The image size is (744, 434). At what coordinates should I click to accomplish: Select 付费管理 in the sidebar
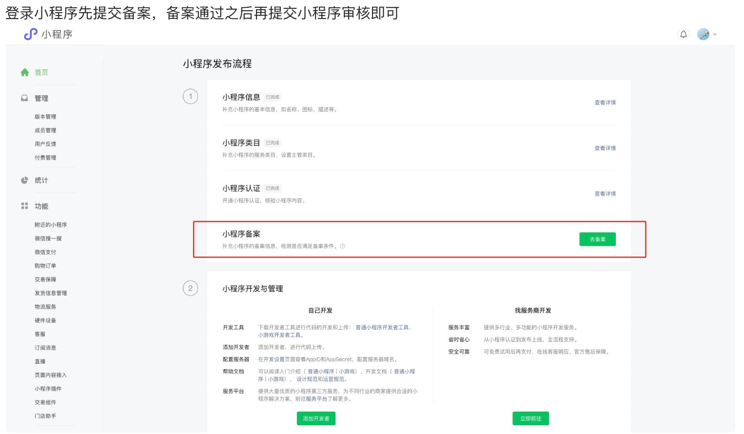click(45, 158)
